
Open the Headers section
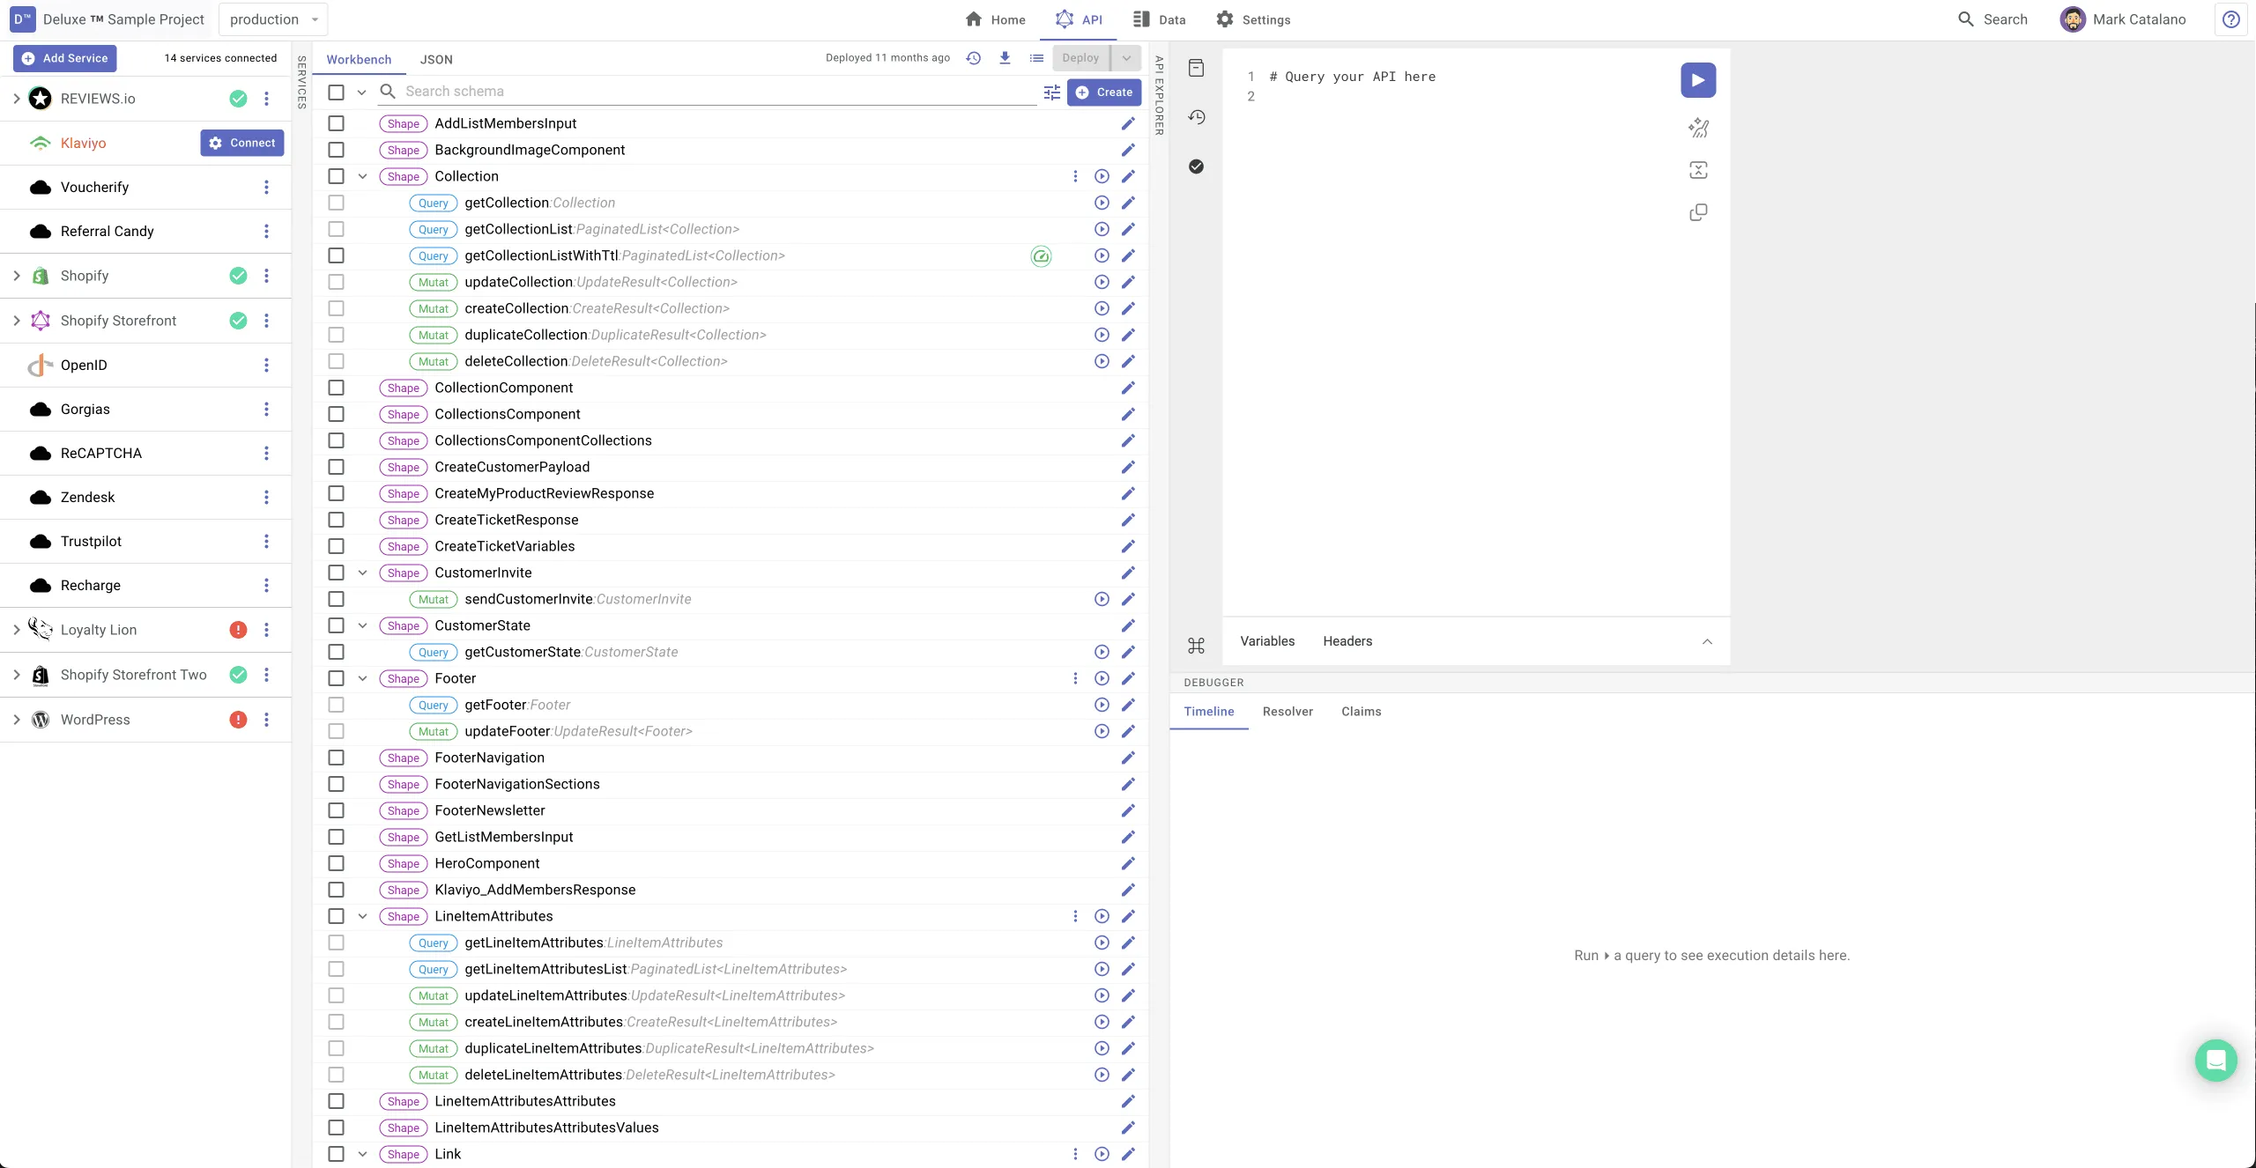[x=1347, y=641]
